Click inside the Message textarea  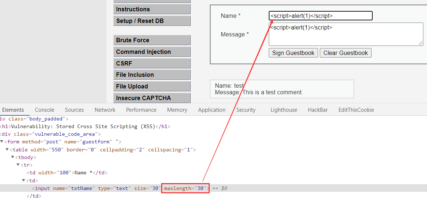click(346, 34)
